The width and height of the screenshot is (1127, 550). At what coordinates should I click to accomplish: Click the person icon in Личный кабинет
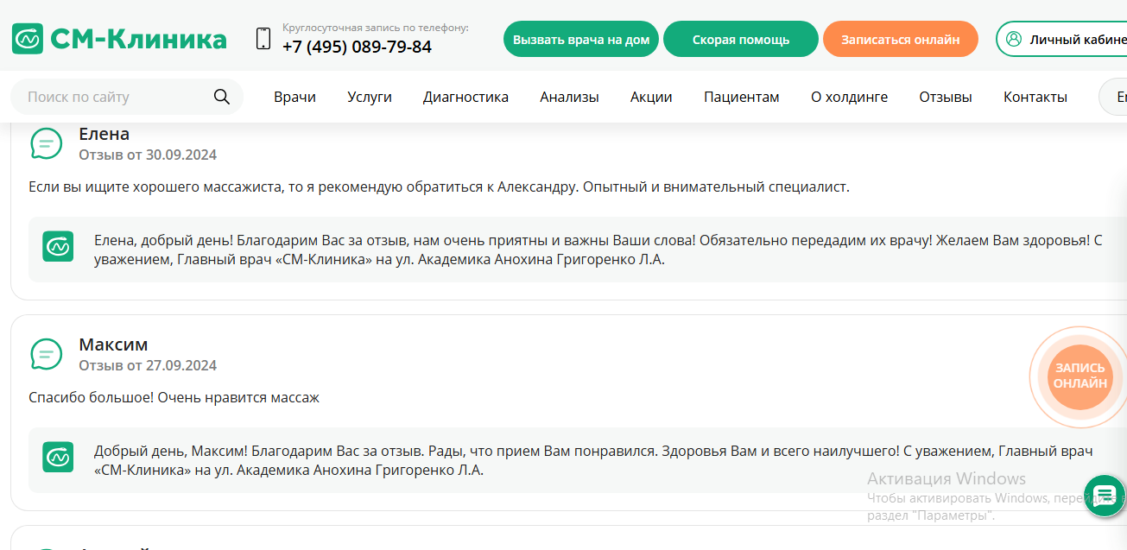(1014, 38)
